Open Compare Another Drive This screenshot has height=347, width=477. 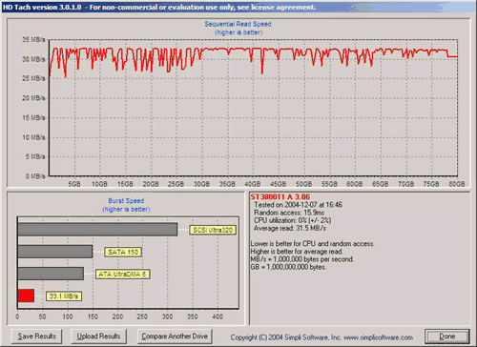(x=175, y=337)
